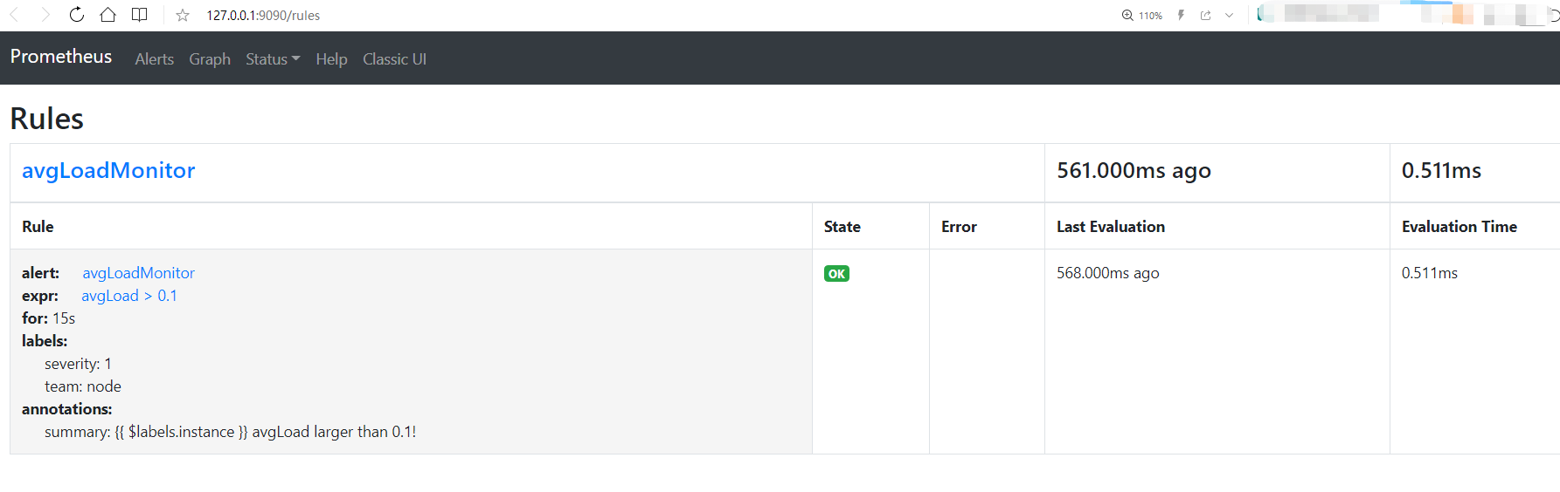Click the lightning bolt speed icon
1560x492 pixels.
point(1181,16)
